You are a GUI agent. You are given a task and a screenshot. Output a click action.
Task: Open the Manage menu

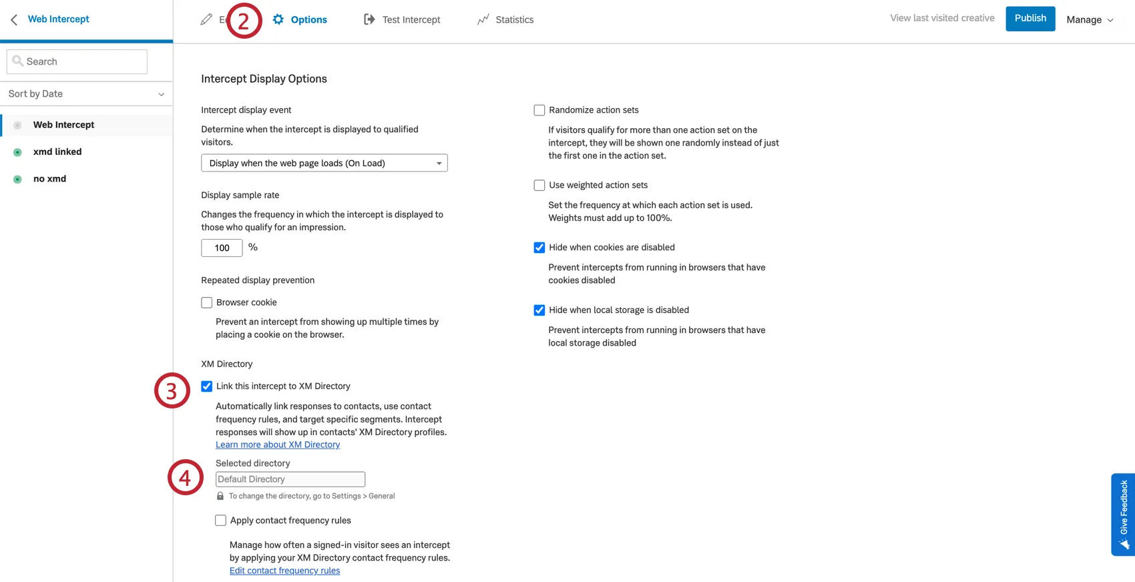point(1090,19)
